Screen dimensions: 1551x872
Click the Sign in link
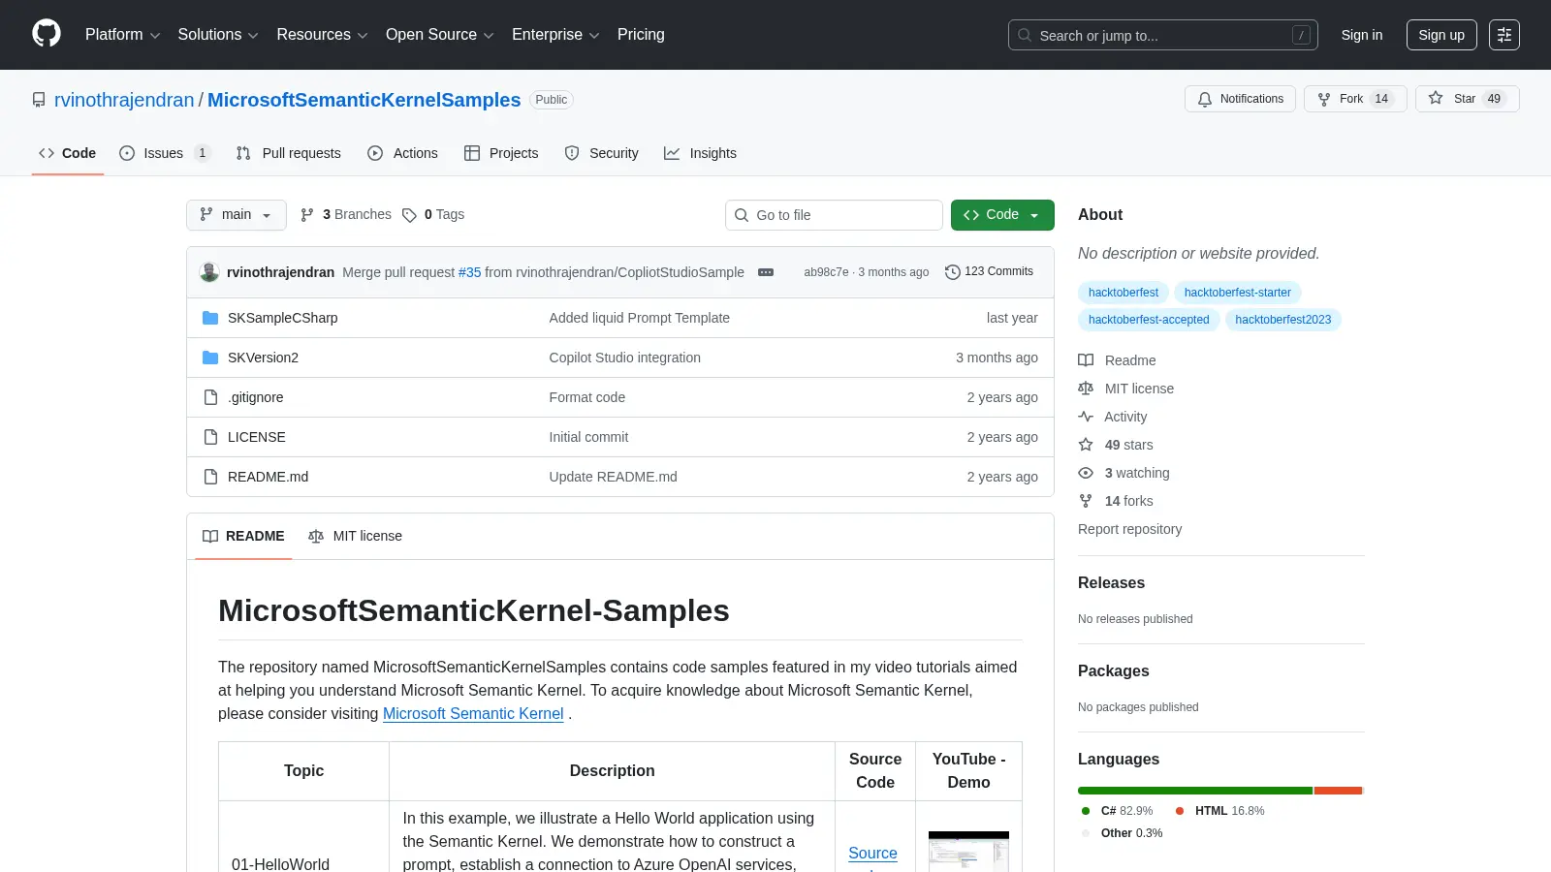tap(1362, 35)
